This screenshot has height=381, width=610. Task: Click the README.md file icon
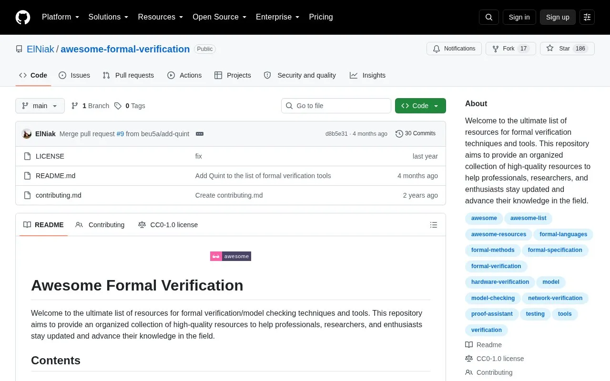pyautogui.click(x=28, y=176)
